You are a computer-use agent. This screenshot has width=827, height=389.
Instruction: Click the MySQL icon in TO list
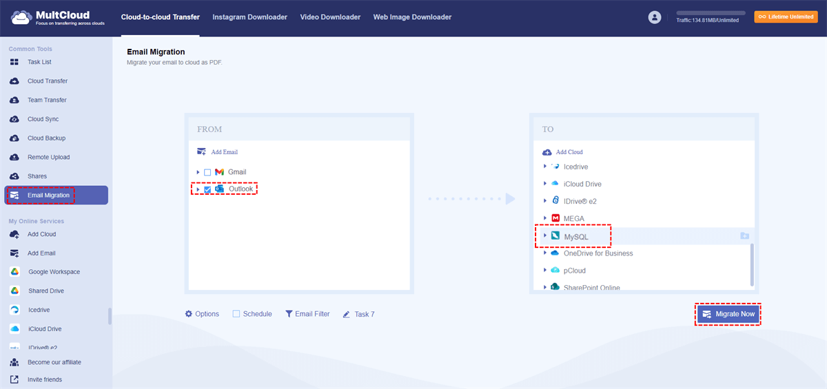click(555, 236)
